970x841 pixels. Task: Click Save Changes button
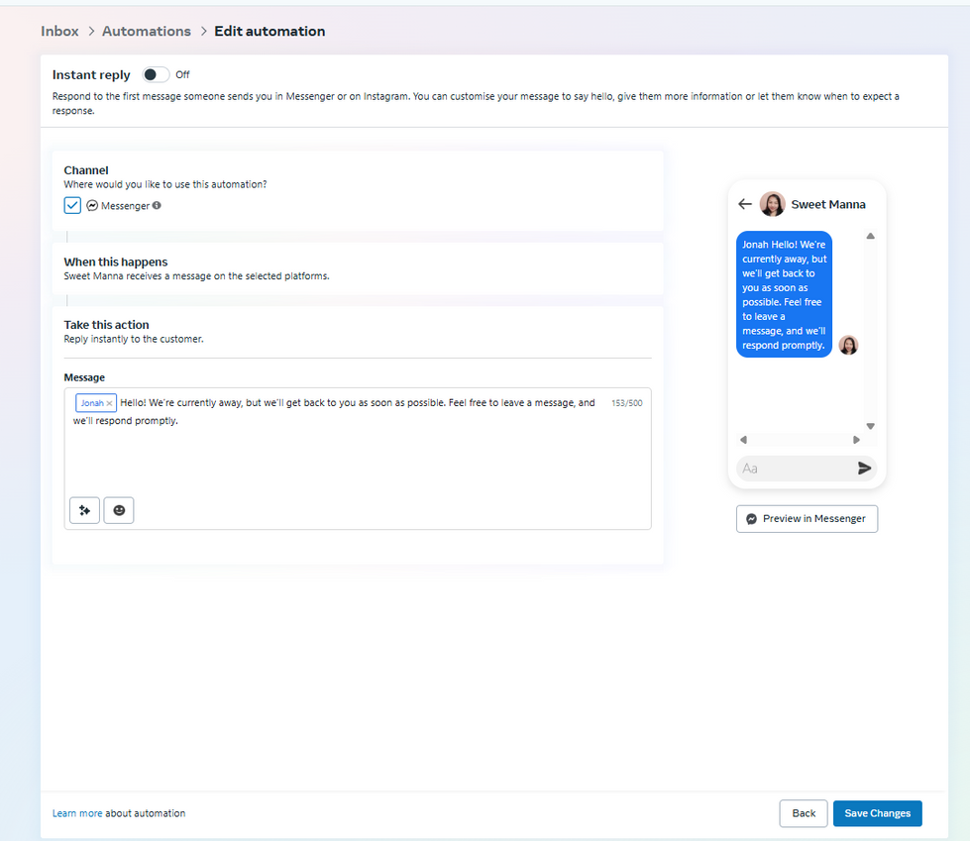click(877, 813)
